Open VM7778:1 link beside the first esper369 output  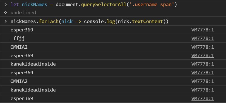[202, 30]
